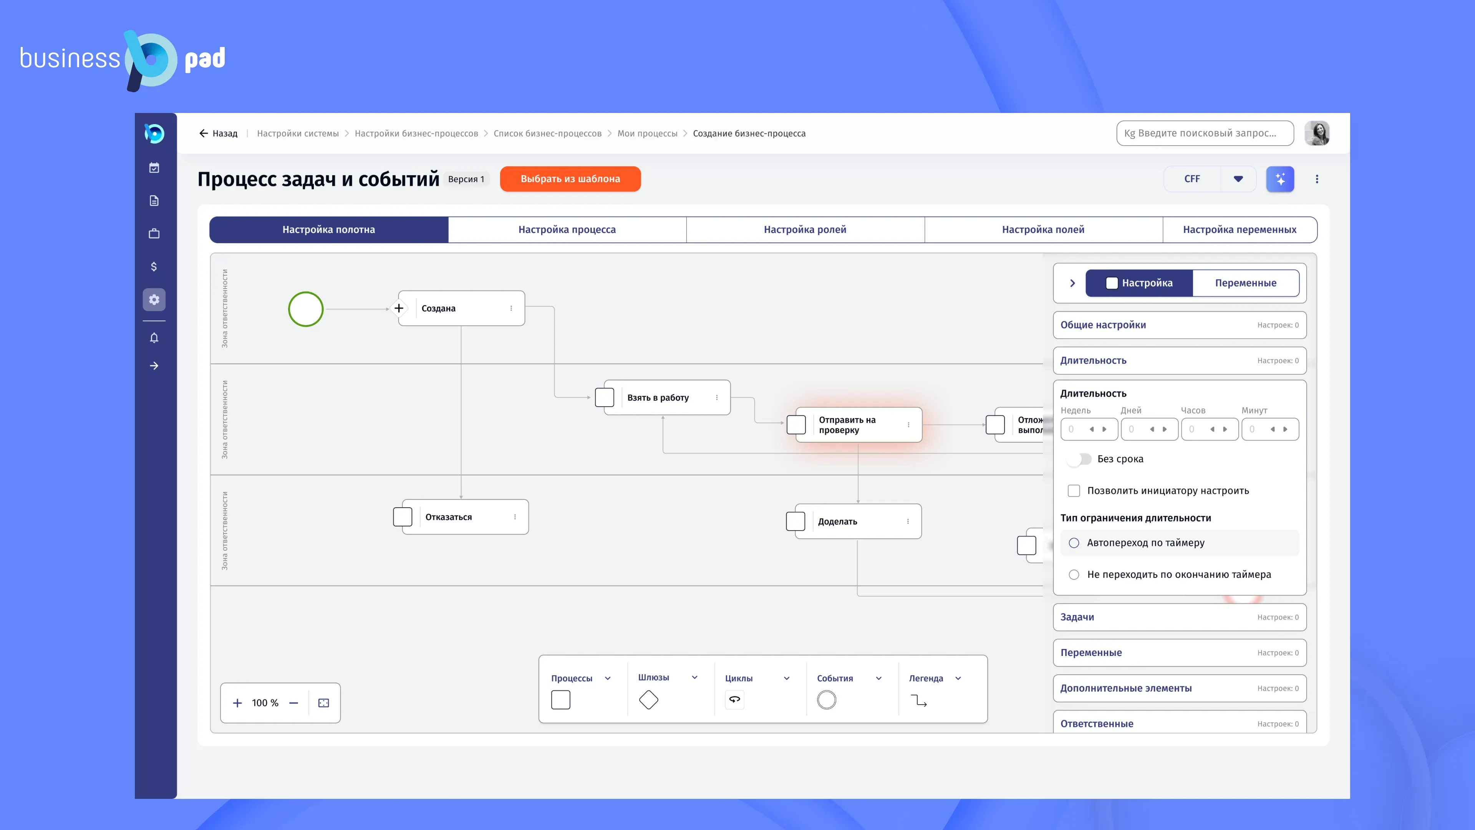Viewport: 1475px width, 830px height.
Task: Open Взять в работу node options dots
Action: click(x=717, y=398)
